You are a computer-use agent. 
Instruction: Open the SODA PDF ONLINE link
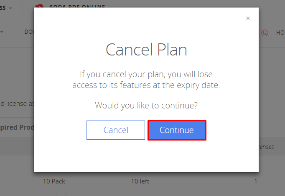(x=77, y=6)
